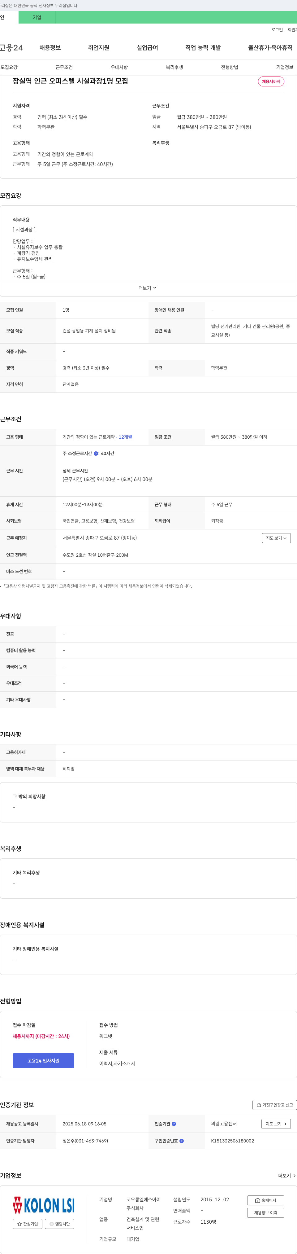Jump to the 기업정보 section tab
Screen dimensions: 297x1254
[285, 67]
